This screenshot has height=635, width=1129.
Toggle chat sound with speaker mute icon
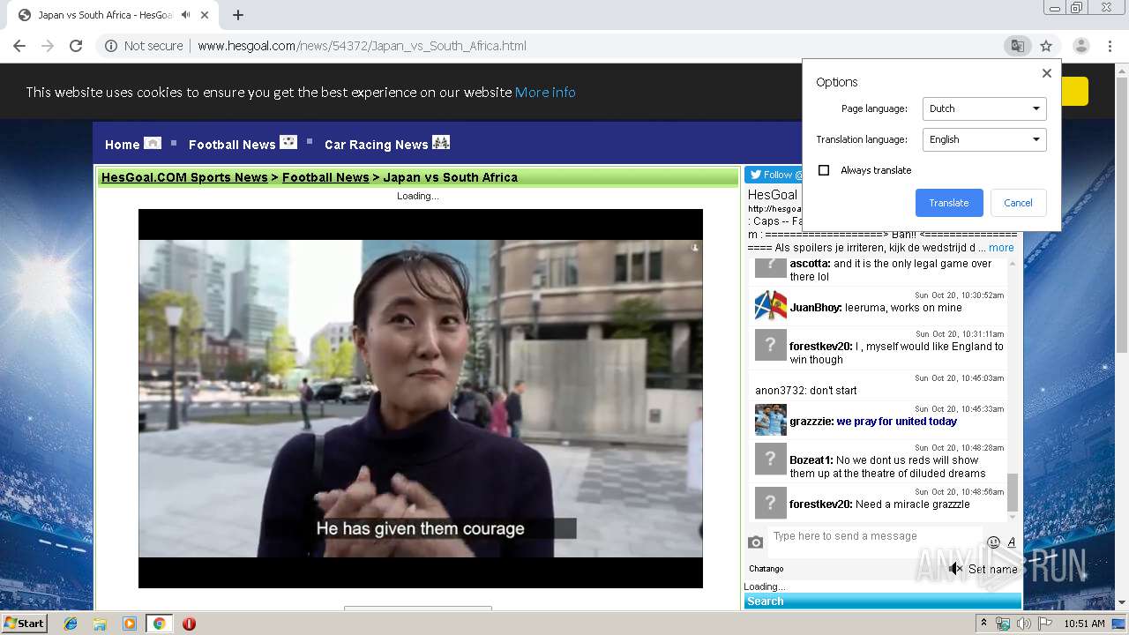955,569
